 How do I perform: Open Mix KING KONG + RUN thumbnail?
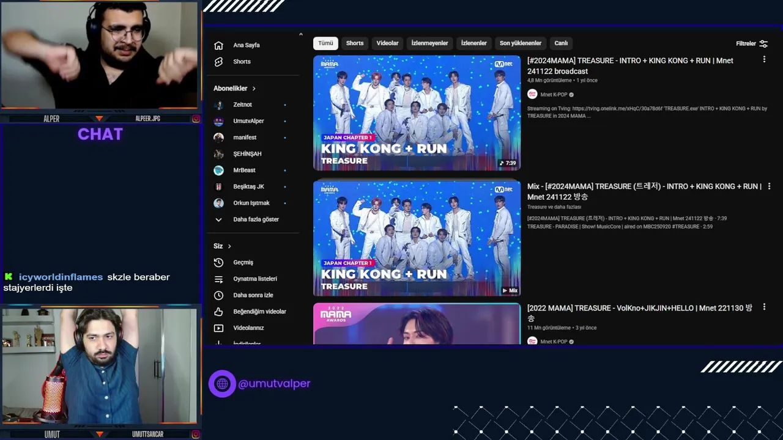(417, 238)
